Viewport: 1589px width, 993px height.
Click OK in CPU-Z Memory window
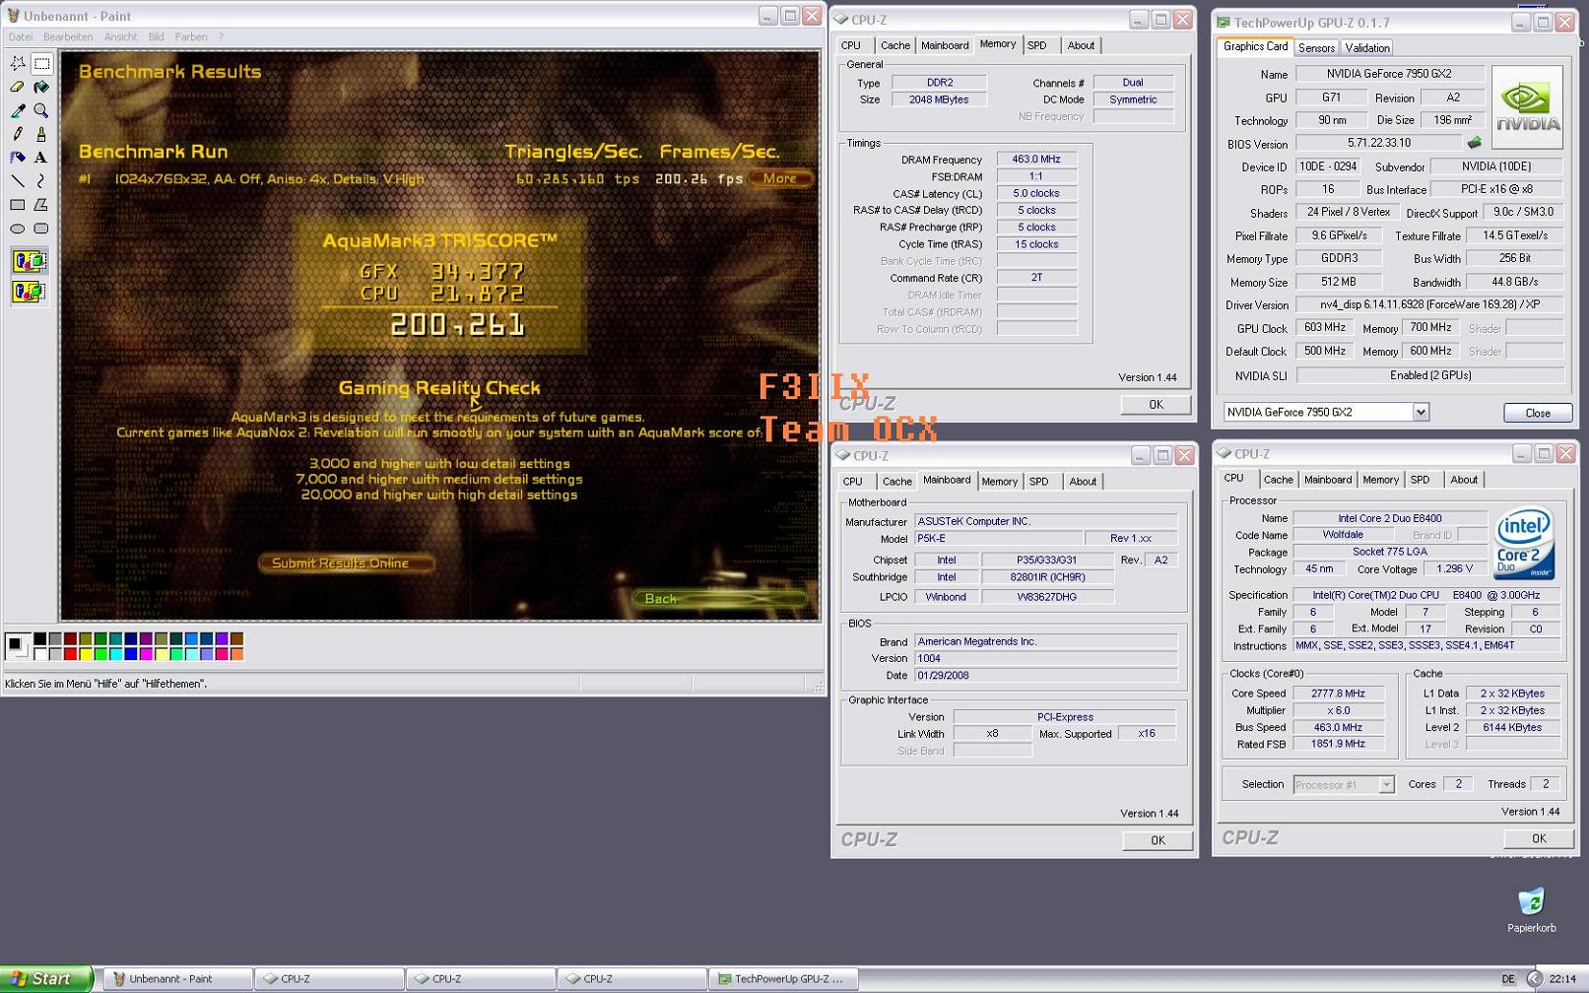pos(1156,404)
